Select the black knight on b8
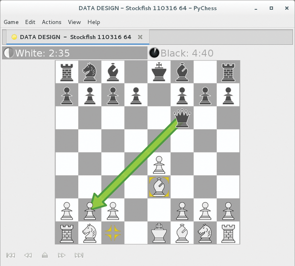 [x=90, y=72]
